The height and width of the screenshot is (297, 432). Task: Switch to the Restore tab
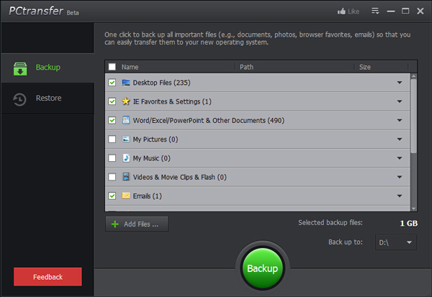tap(48, 99)
